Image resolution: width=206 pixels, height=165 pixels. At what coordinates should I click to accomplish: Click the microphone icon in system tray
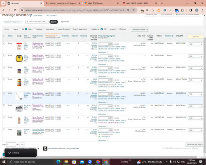(171, 162)
